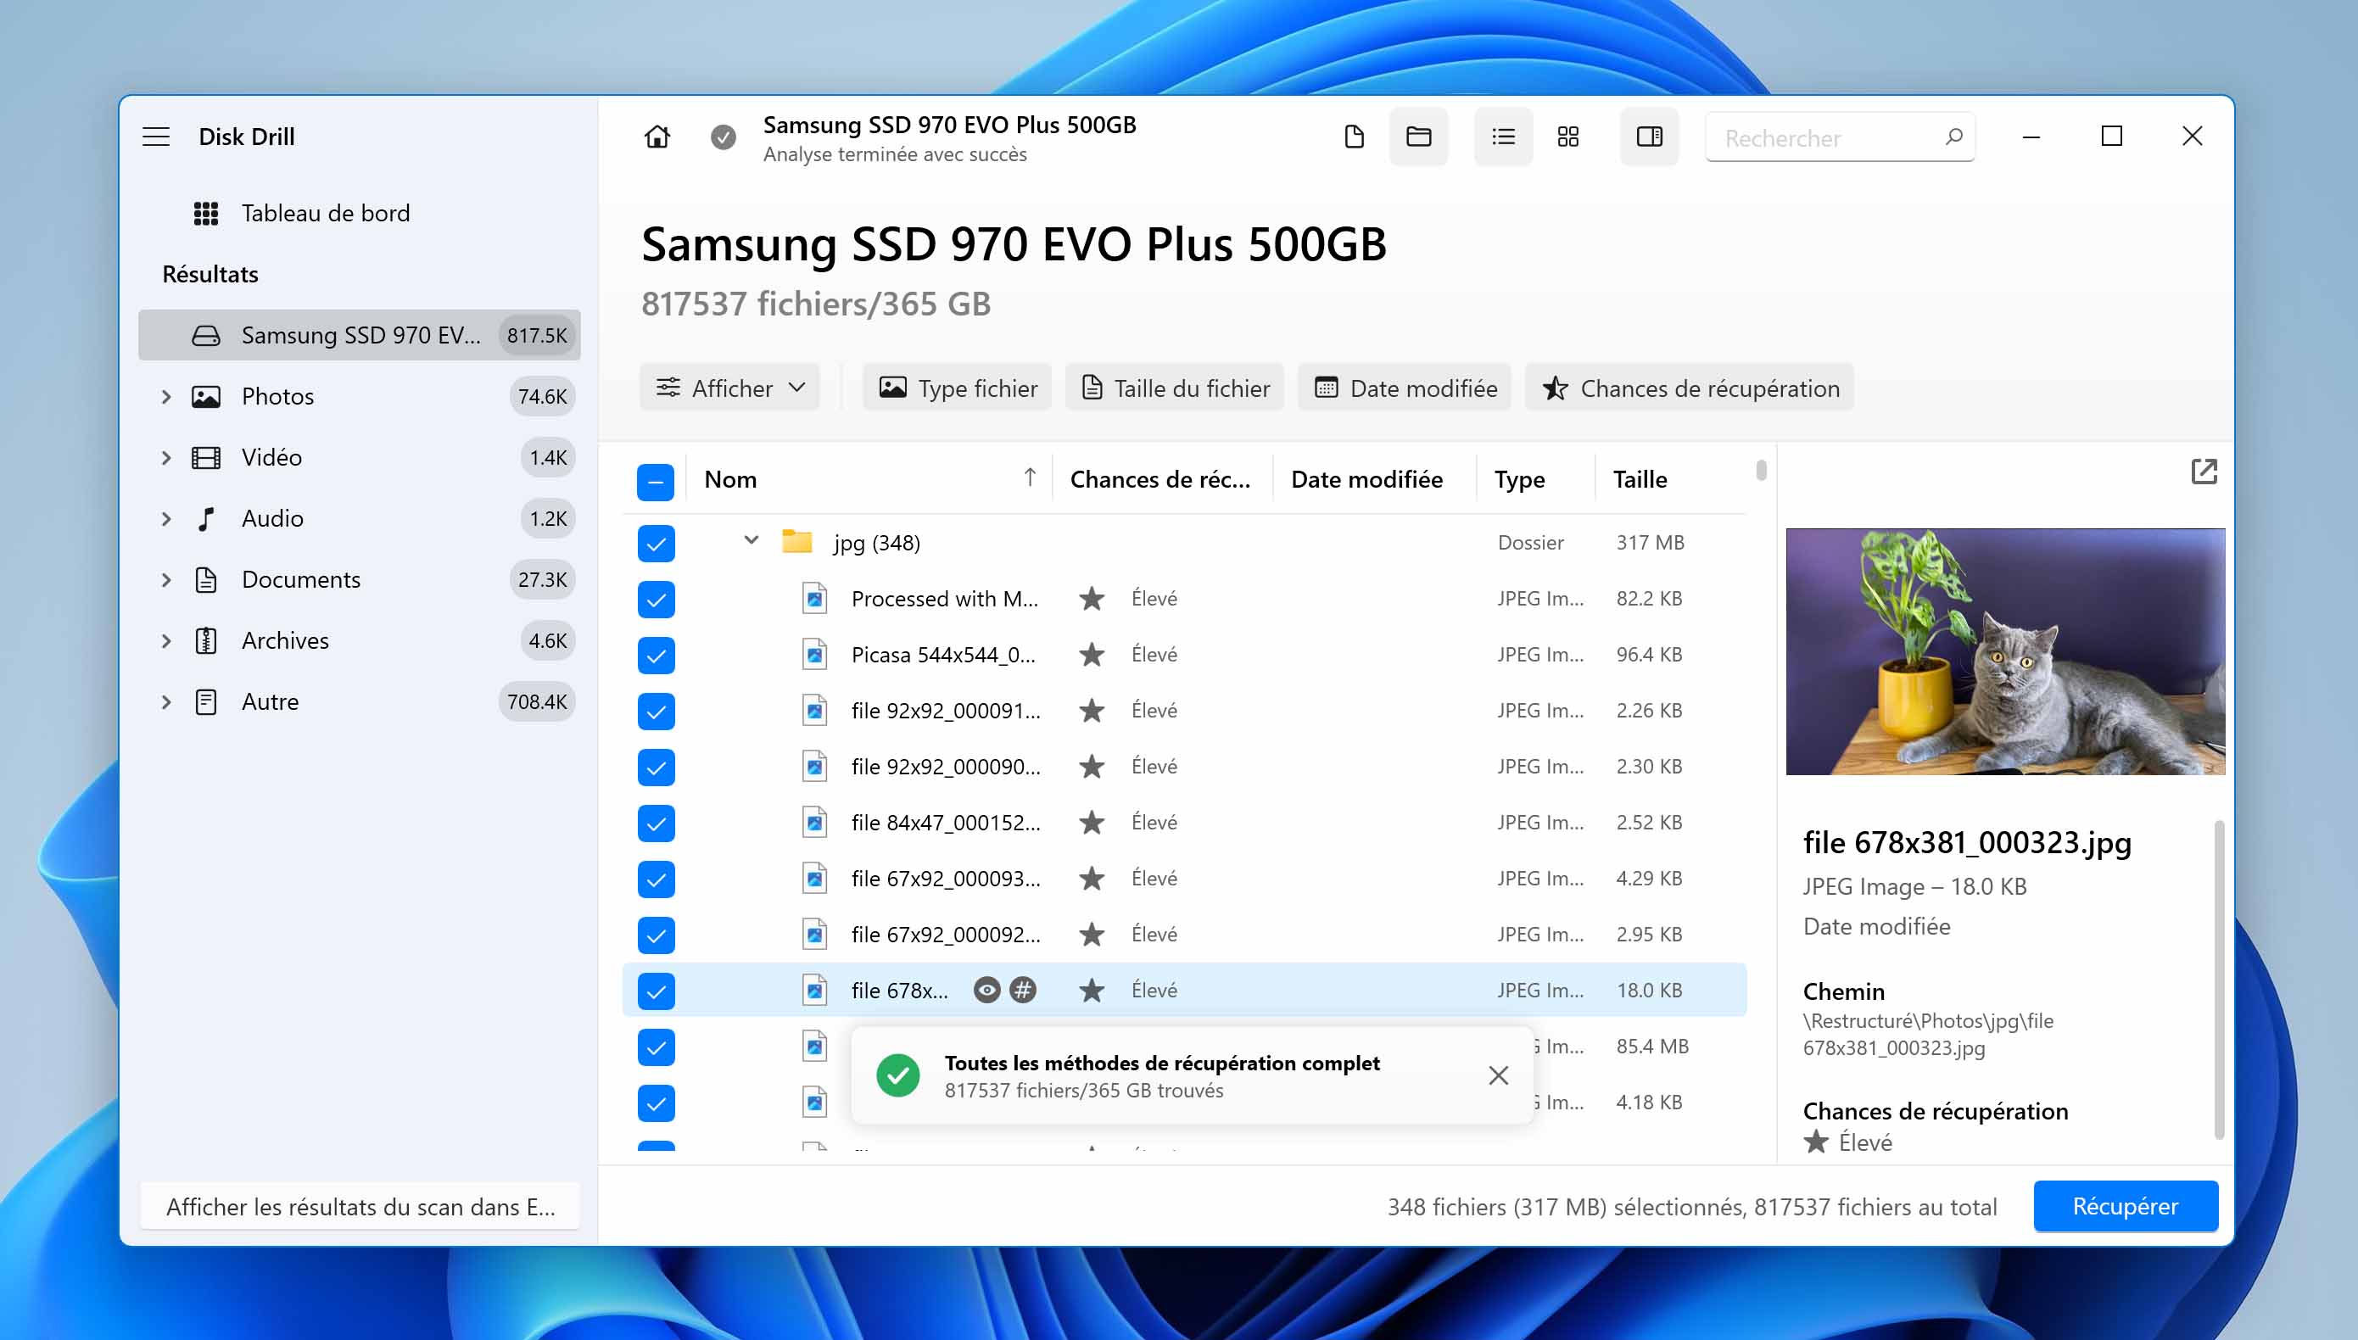The height and width of the screenshot is (1340, 2358).
Task: Open the Afficher dropdown
Action: coord(729,388)
